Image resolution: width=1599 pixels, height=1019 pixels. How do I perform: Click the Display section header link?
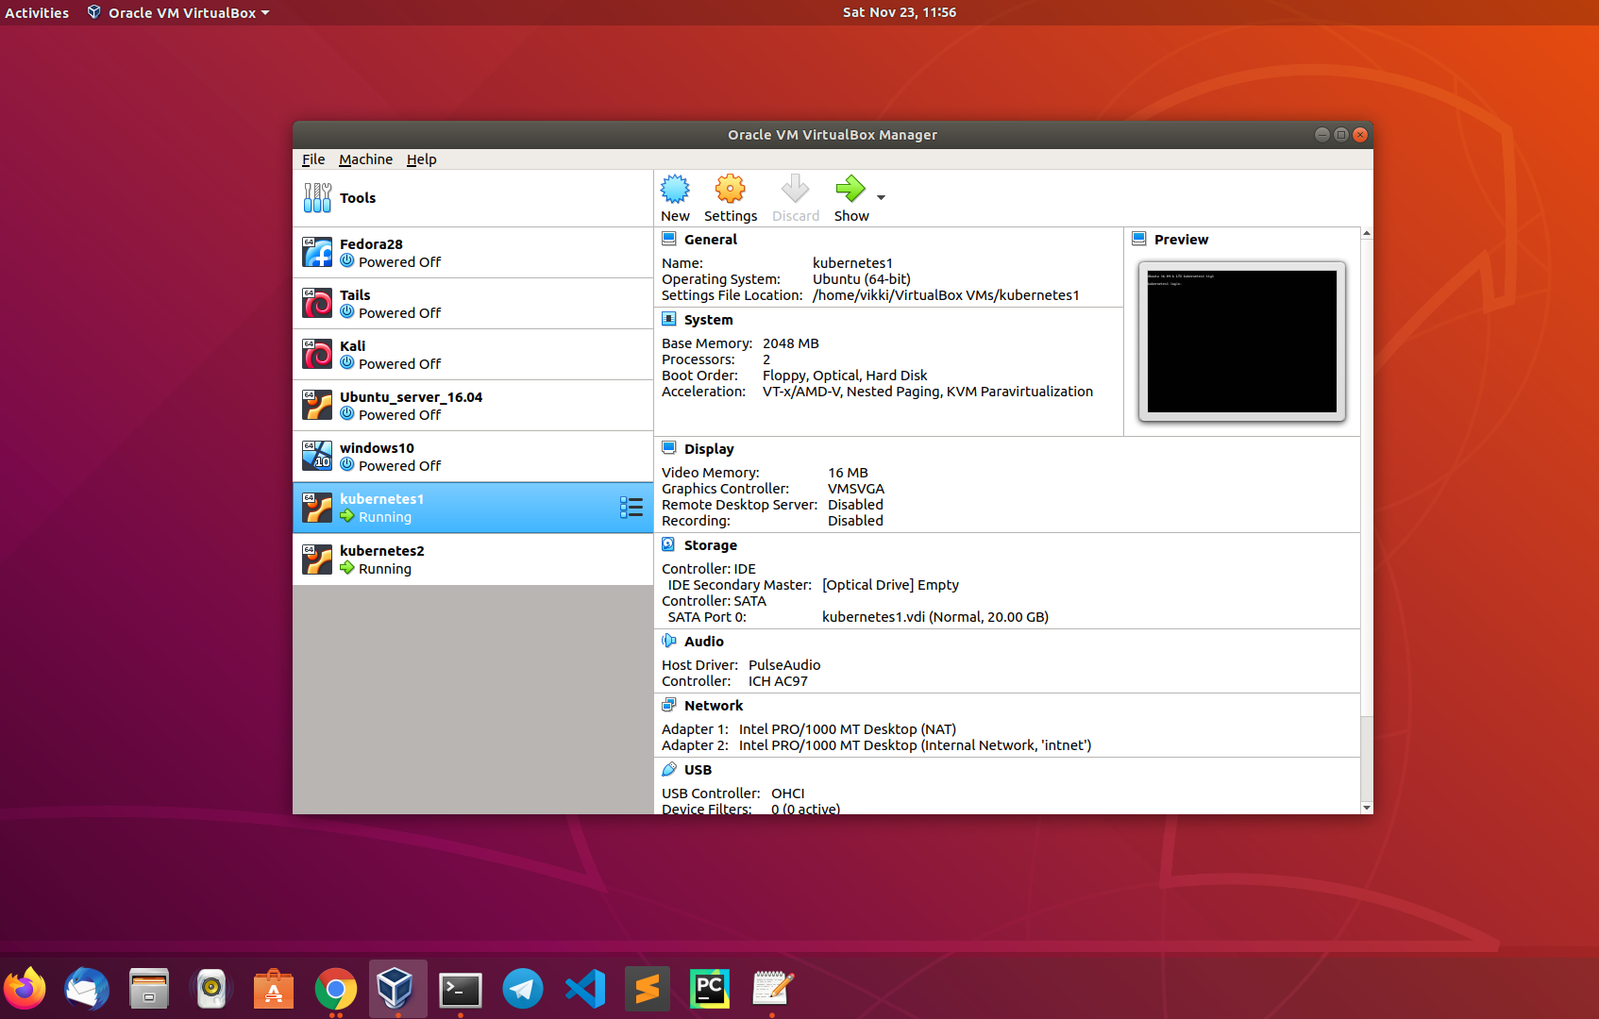[x=709, y=449]
